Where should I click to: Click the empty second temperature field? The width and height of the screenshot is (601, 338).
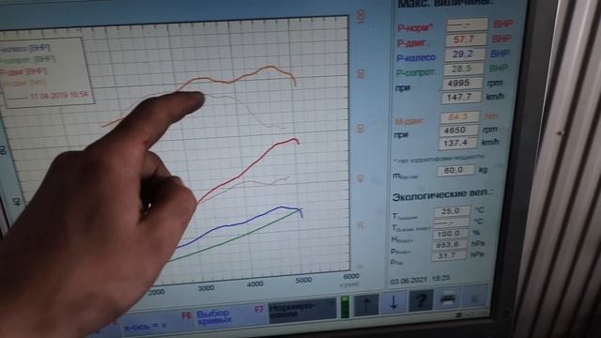pos(451,223)
